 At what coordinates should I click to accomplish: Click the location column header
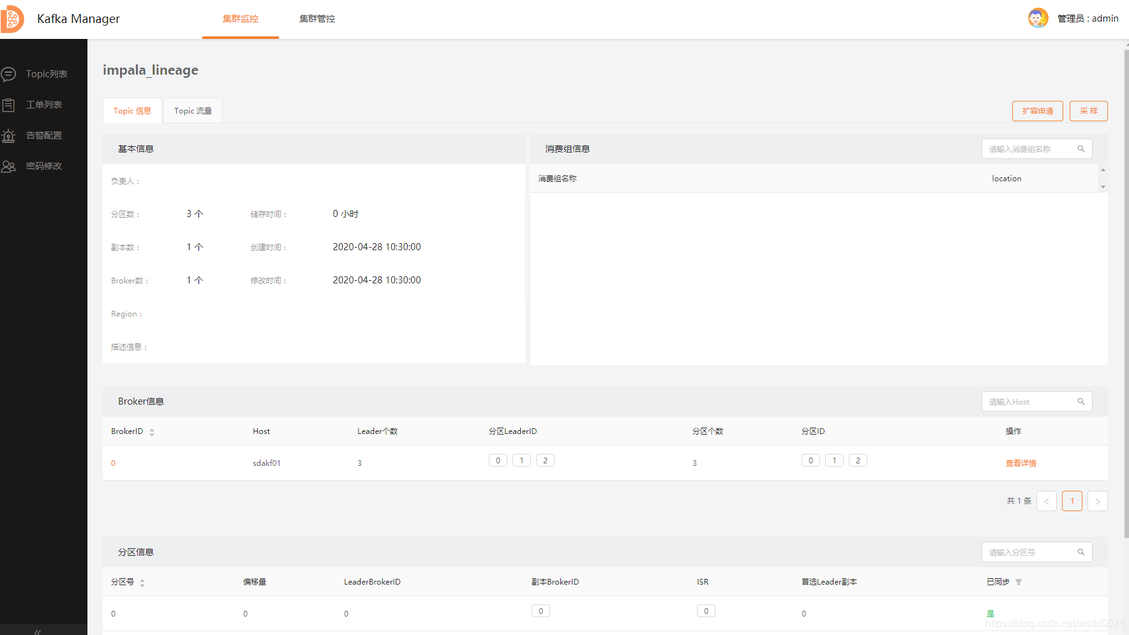1006,179
